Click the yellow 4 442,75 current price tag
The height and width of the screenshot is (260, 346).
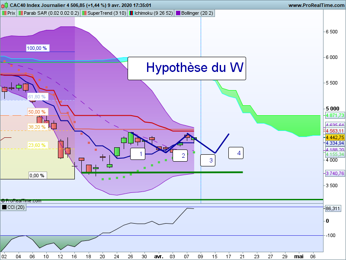pyautogui.click(x=335, y=137)
